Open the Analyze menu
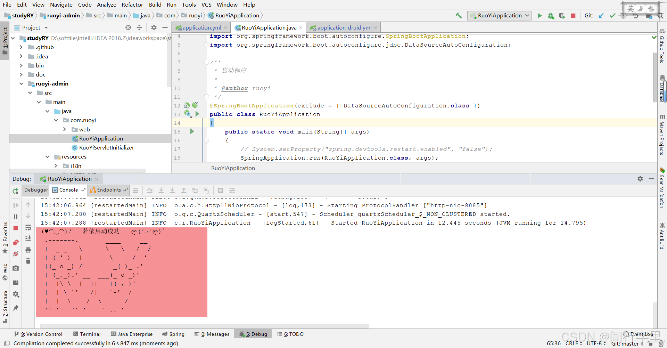This screenshot has height=348, width=667. point(106,5)
